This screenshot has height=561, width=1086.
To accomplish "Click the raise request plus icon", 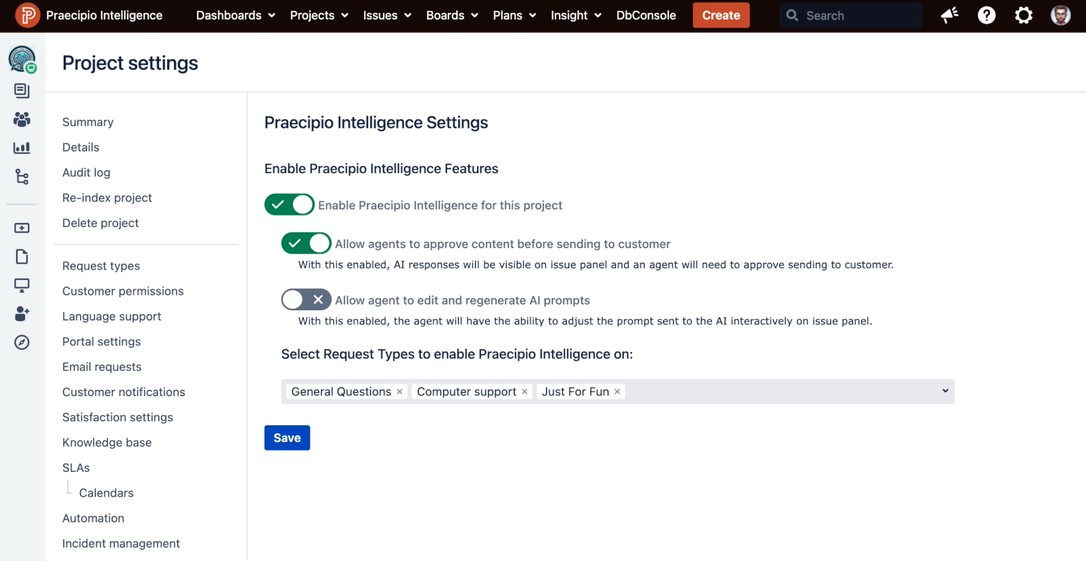I will click(22, 228).
